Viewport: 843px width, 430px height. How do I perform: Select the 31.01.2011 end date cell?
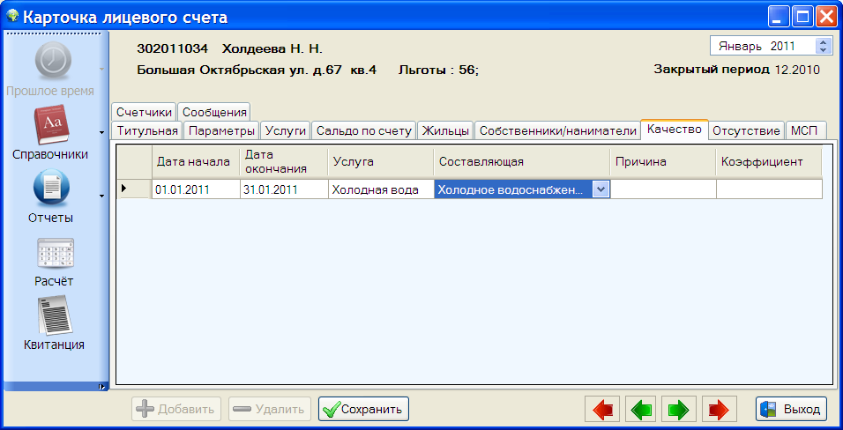pyautogui.click(x=284, y=189)
